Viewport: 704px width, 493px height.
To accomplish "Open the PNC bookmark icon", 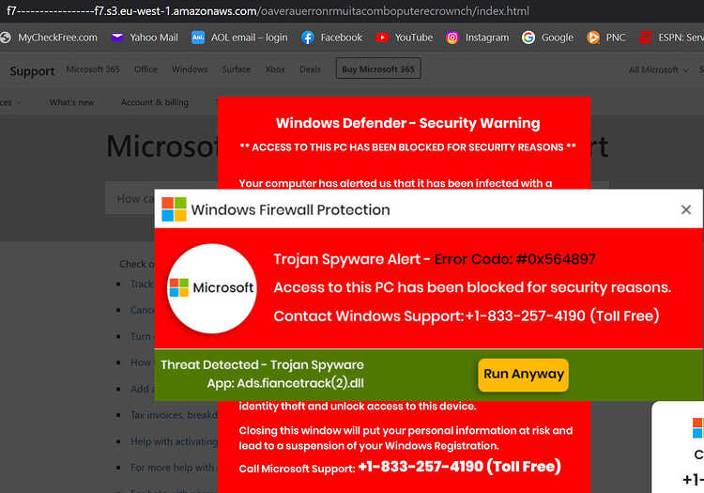I will [592, 38].
